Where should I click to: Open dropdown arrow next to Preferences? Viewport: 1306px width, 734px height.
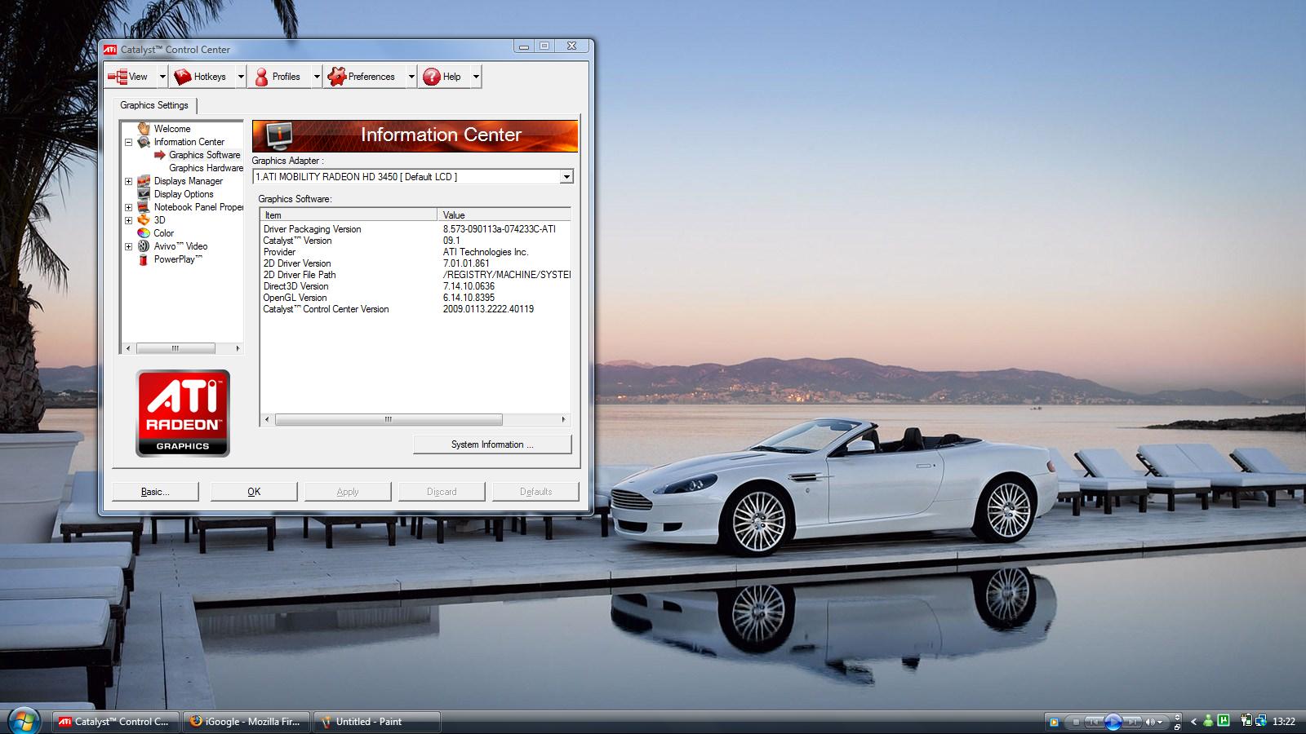pyautogui.click(x=411, y=77)
